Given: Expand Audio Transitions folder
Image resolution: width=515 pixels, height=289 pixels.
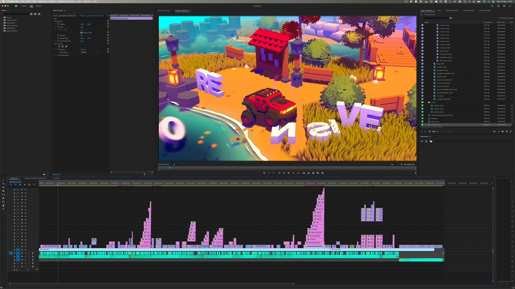Looking at the screenshot, I should coord(2,25).
